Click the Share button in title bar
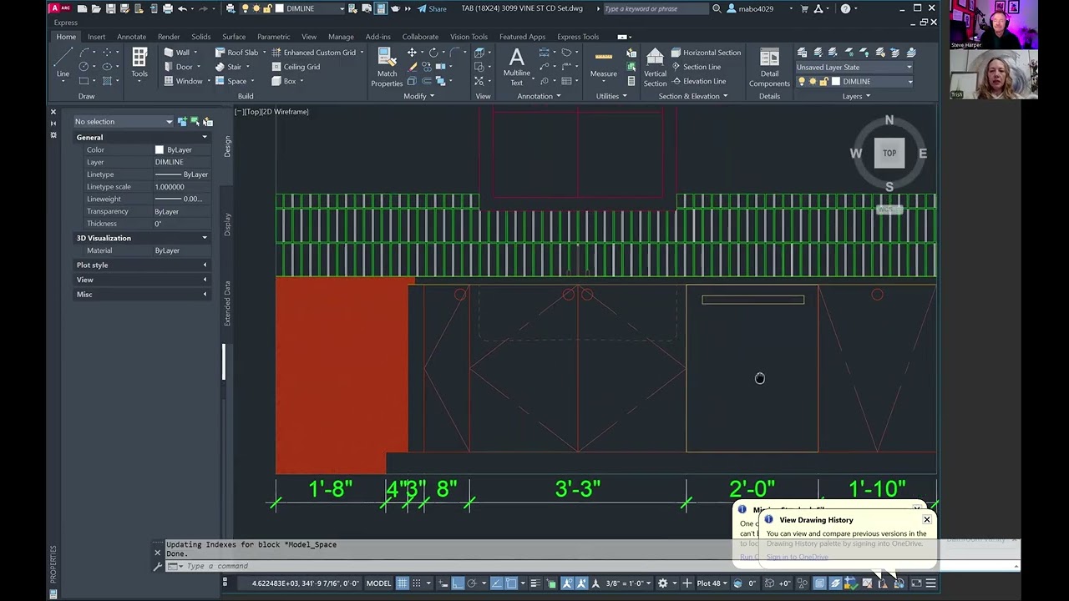The width and height of the screenshot is (1069, 601). [432, 8]
